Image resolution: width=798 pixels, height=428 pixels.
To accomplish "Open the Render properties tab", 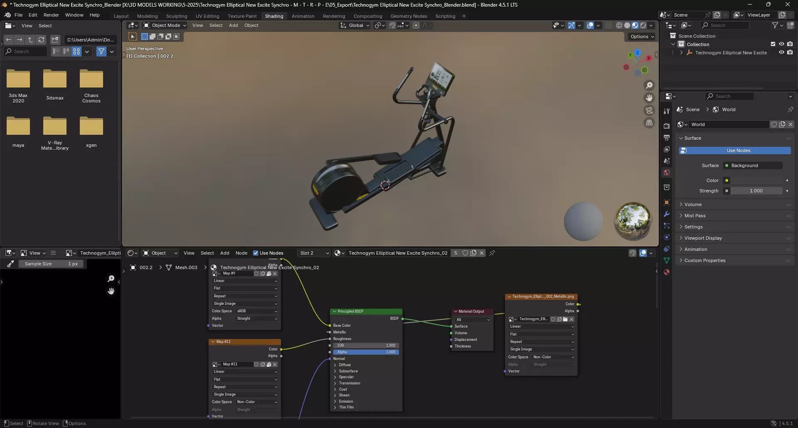I will (x=667, y=126).
